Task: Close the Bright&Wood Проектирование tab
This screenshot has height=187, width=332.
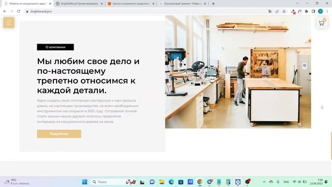Action: point(102,4)
